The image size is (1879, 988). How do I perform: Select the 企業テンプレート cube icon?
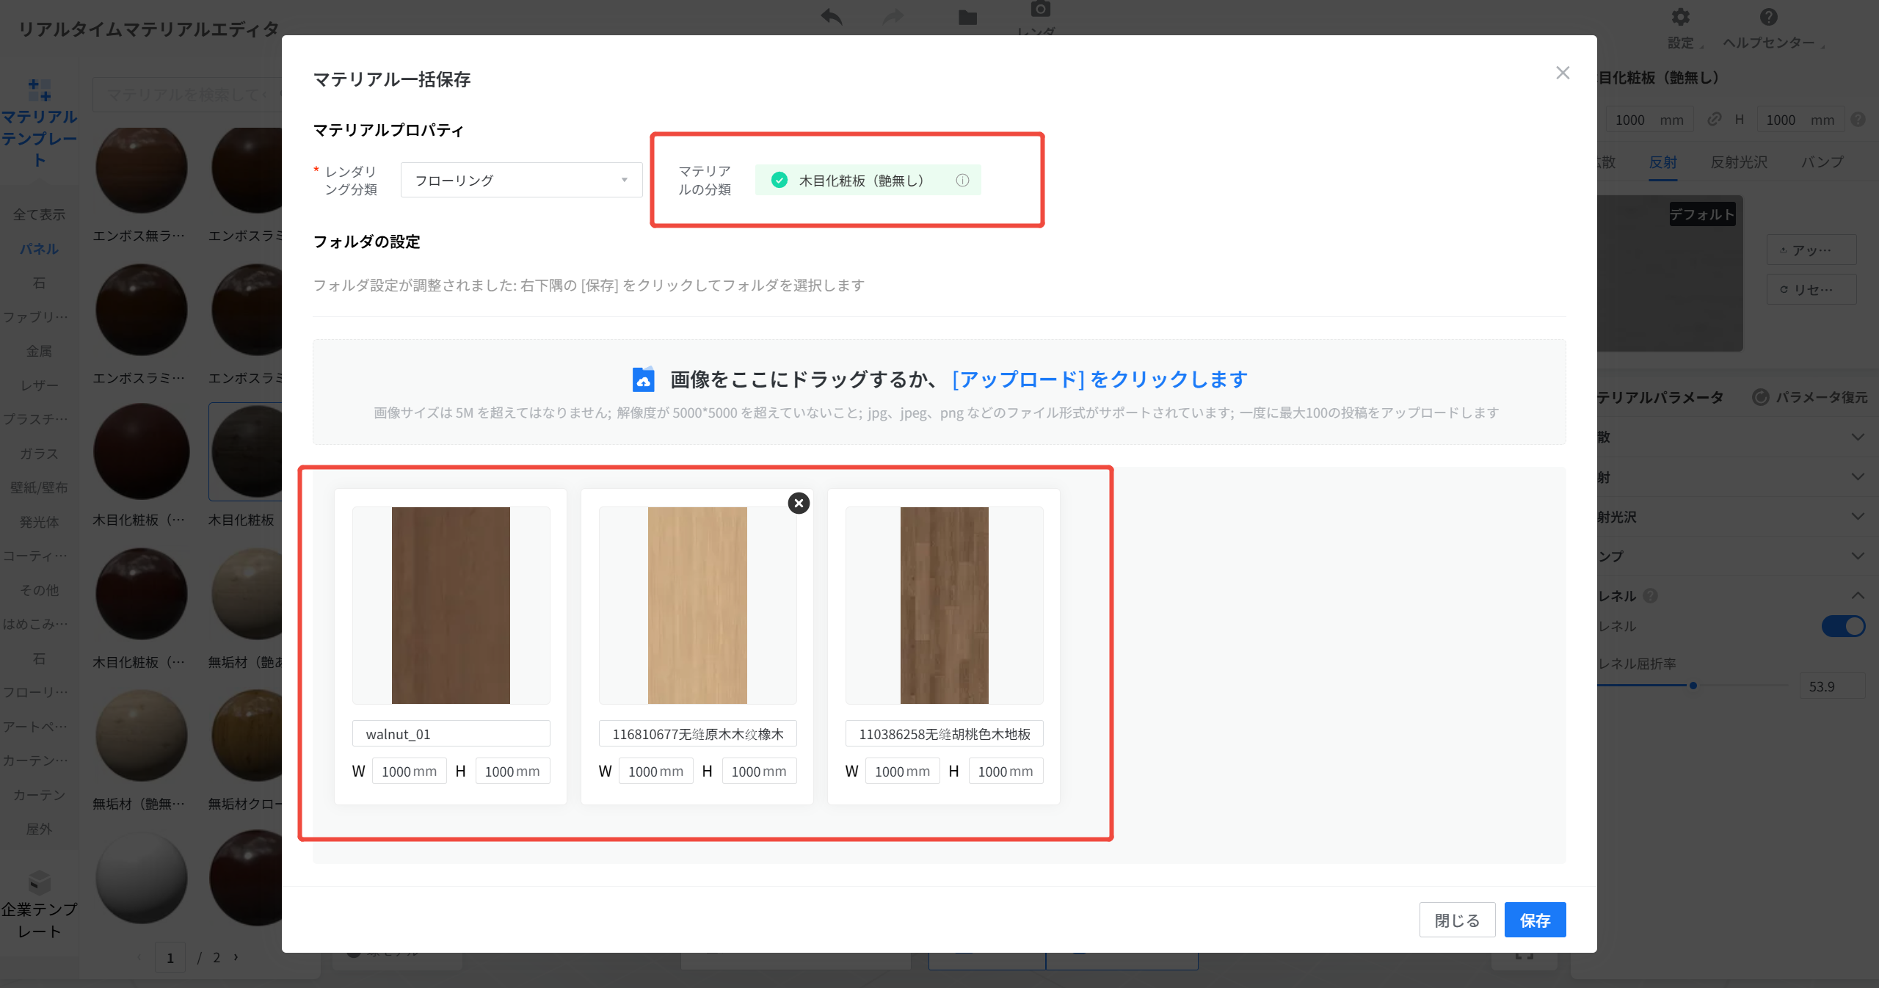coord(39,882)
